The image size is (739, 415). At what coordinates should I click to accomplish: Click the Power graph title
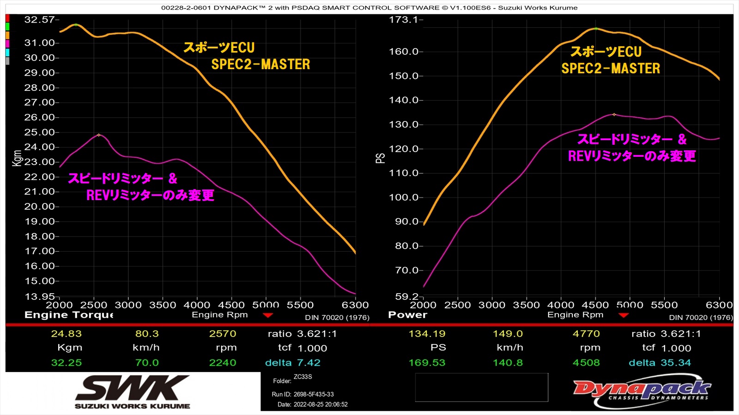(407, 315)
